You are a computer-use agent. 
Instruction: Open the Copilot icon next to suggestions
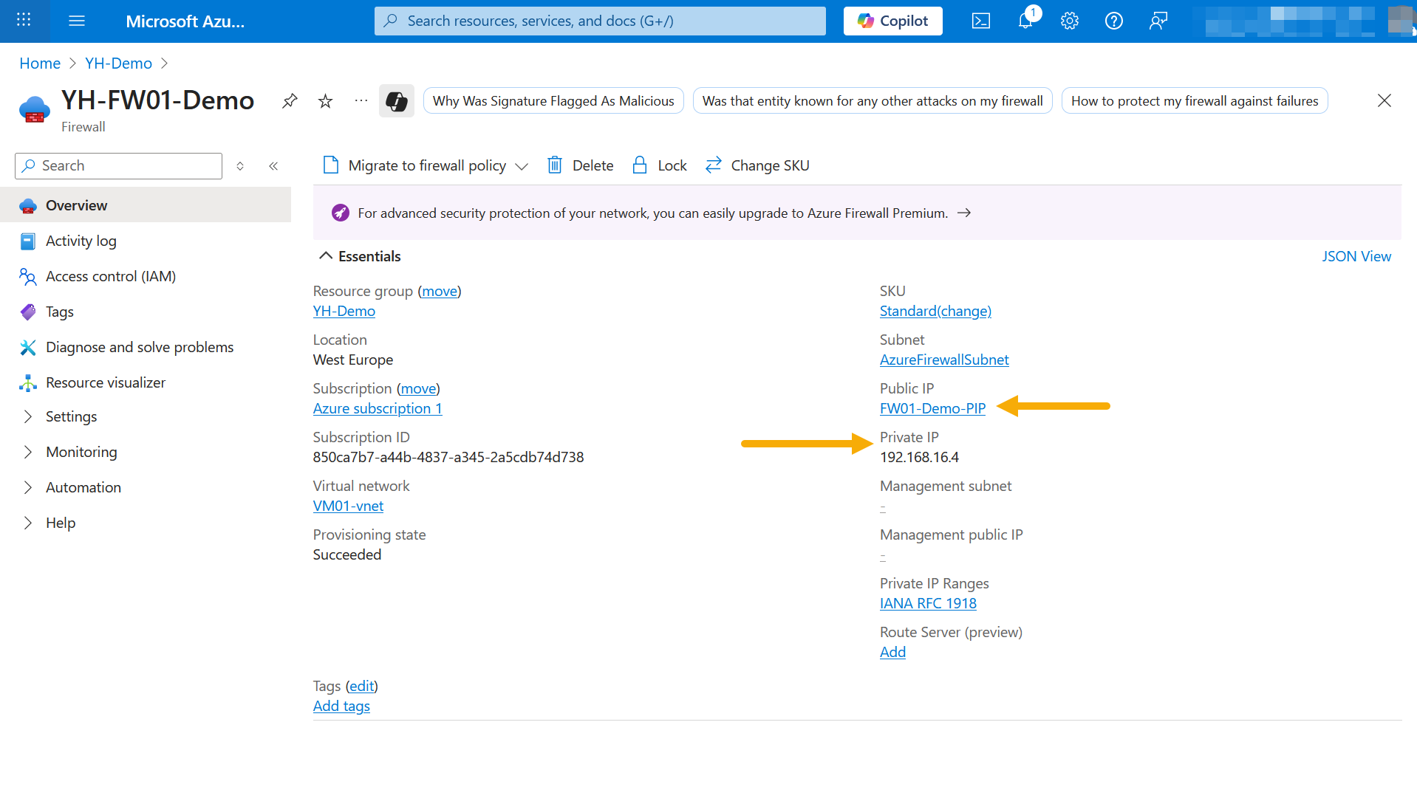coord(397,100)
